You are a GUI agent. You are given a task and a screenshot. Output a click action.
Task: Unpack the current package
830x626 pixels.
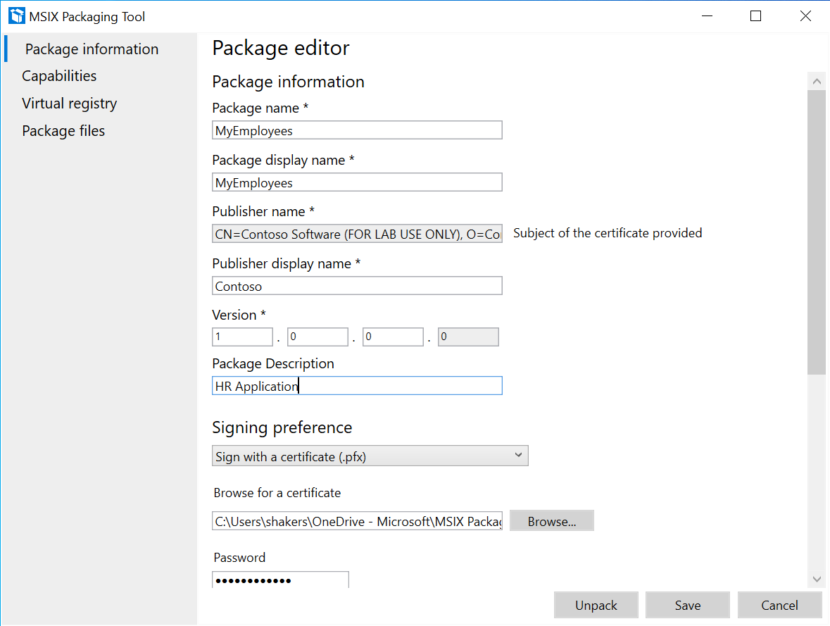[x=596, y=604]
